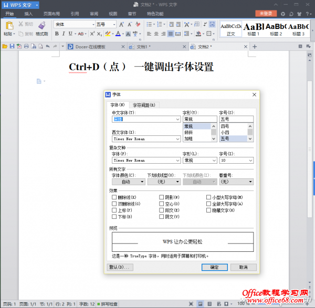Open the 中文字体(T) dropdown

click(x=177, y=119)
